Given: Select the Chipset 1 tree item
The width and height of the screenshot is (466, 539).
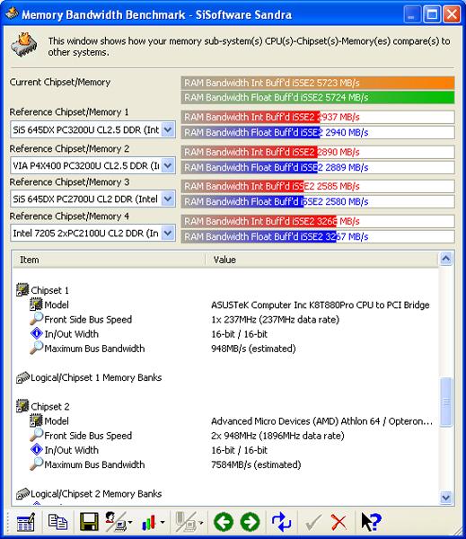Looking at the screenshot, I should point(49,290).
